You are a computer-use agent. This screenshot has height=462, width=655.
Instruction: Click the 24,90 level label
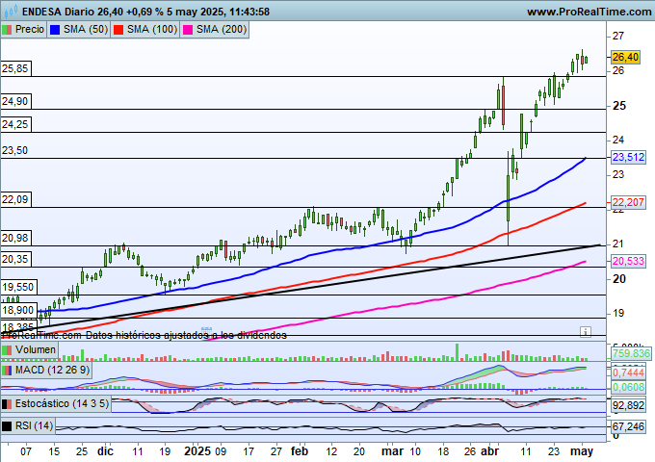click(15, 101)
